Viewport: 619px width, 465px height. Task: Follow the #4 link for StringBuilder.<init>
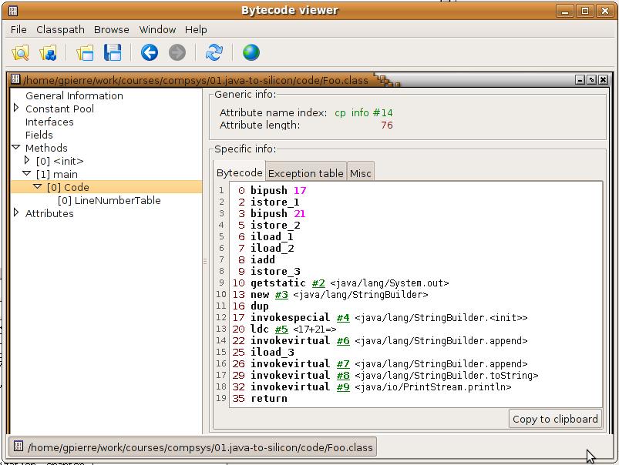point(343,318)
